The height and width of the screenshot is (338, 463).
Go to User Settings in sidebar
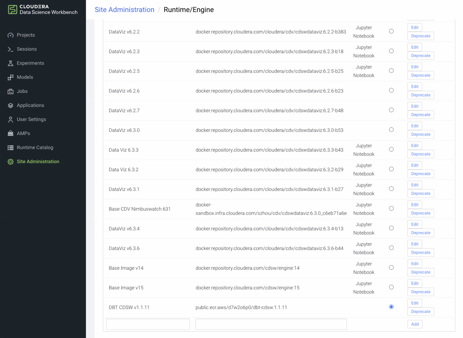[31, 119]
